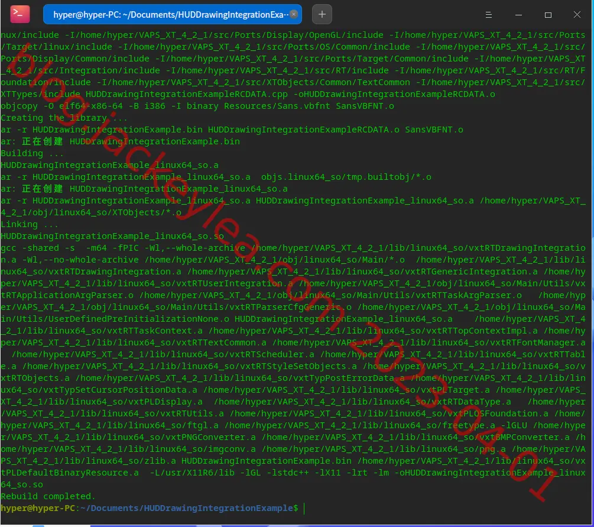Click the 'Building ...' output line
The width and height of the screenshot is (594, 527).
tap(32, 153)
